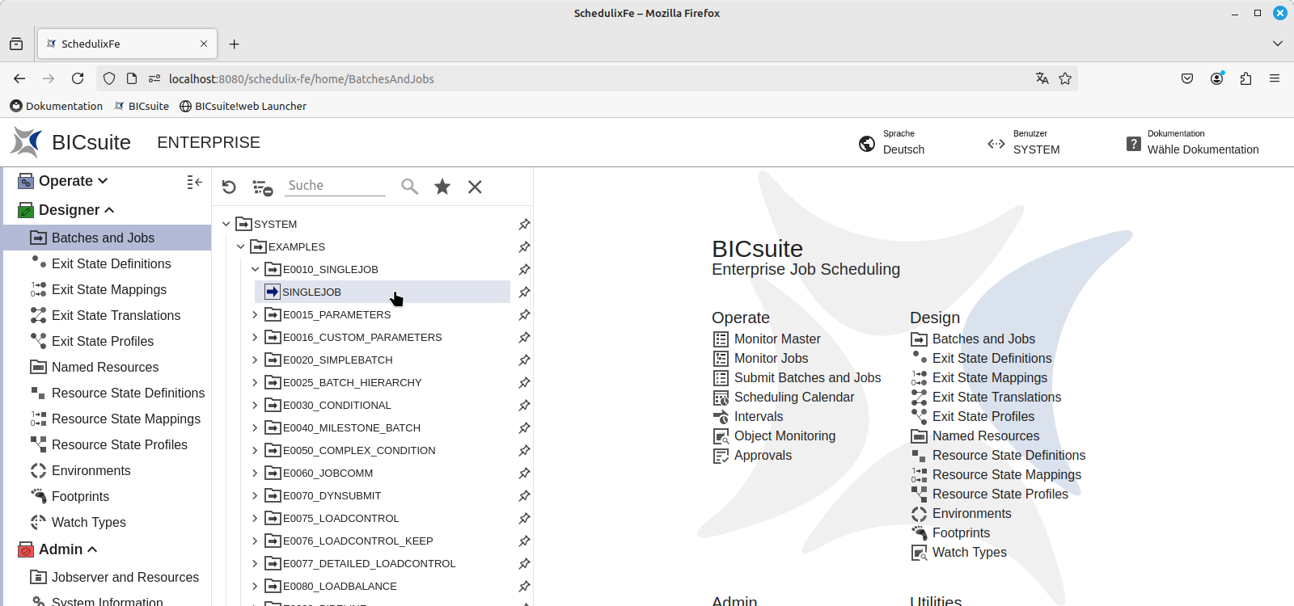Collapse the EXAMPLES folder
The image size is (1294, 606).
[240, 246]
